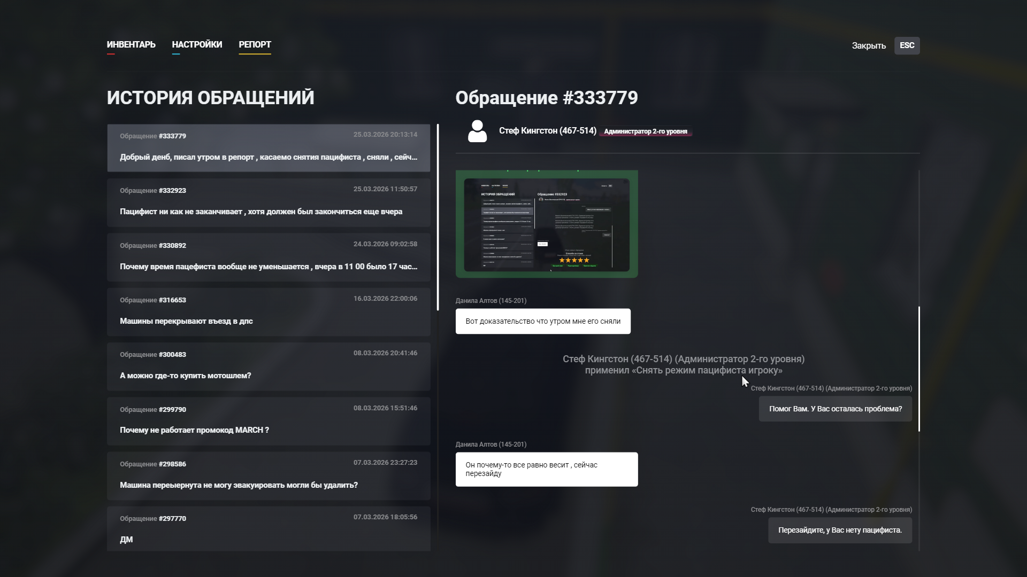
Task: Select the РЕПОРТ tab
Action: (255, 45)
